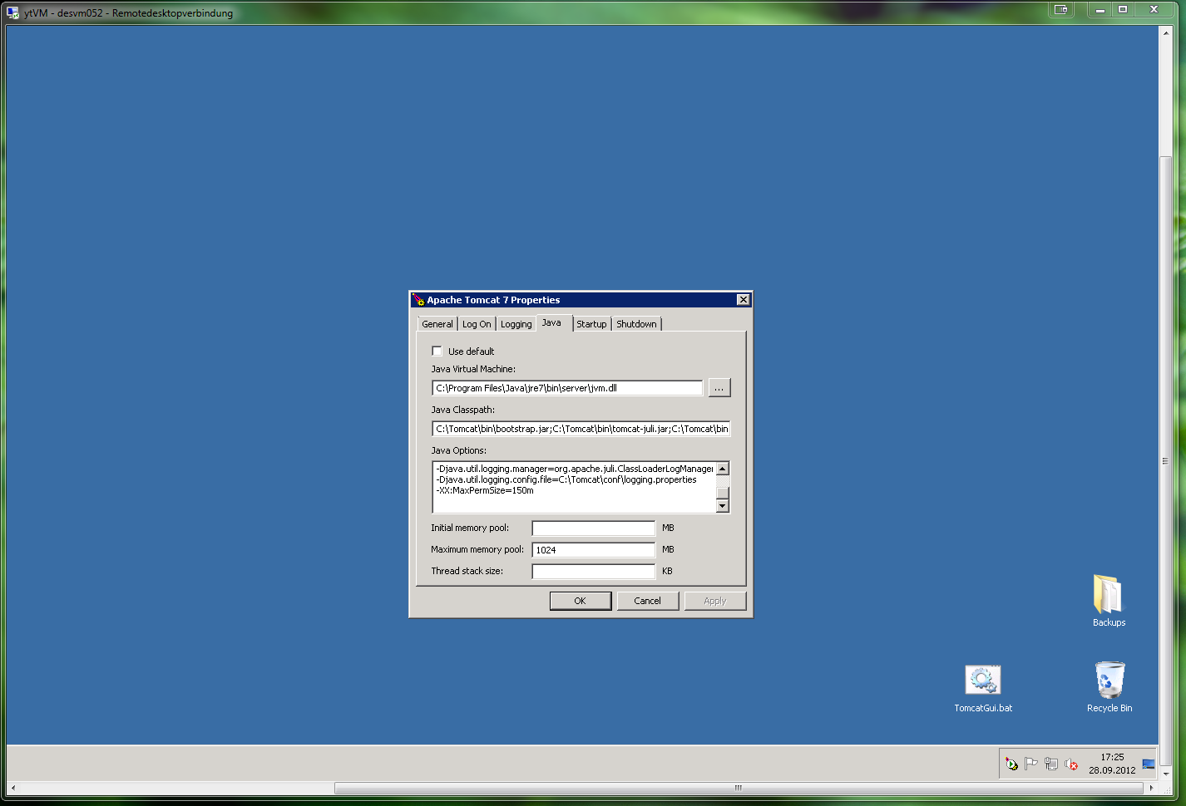Click the Java Virtual Machine path field
Screen dimensions: 1186x806
tap(567, 388)
